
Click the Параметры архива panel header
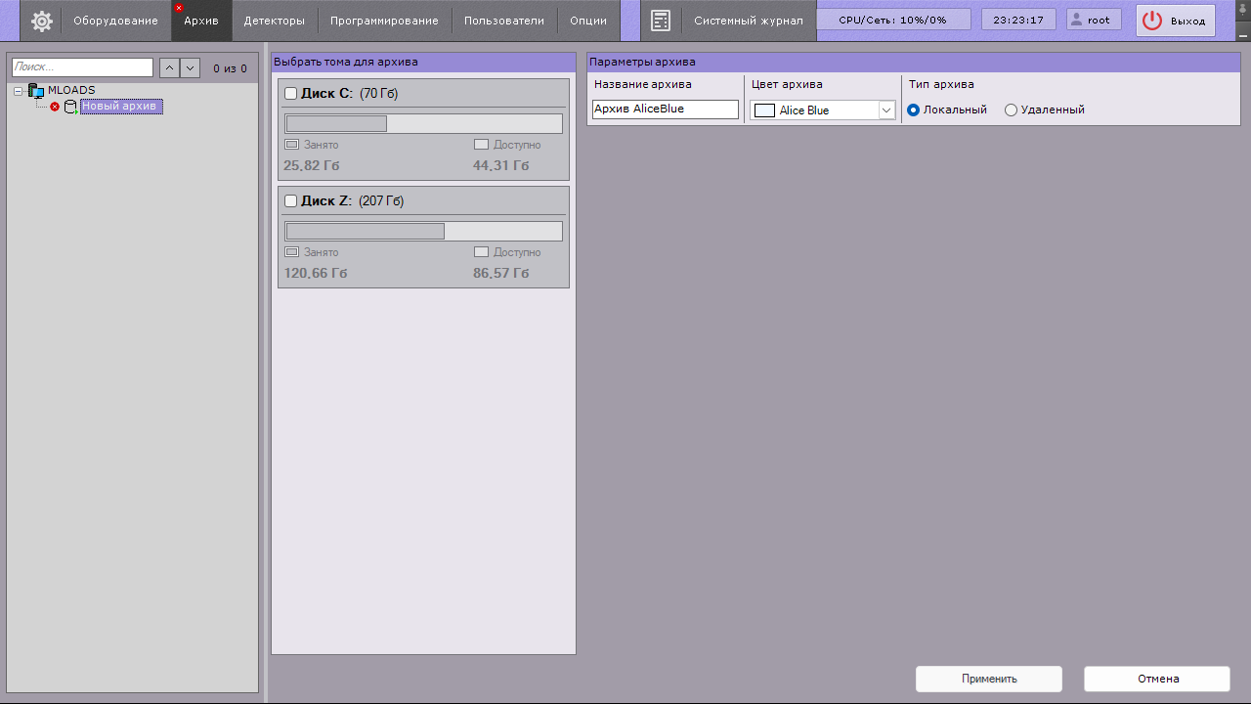(x=913, y=62)
